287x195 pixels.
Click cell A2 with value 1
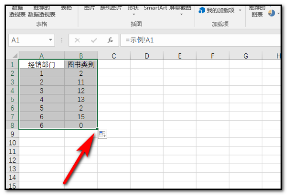pos(42,73)
